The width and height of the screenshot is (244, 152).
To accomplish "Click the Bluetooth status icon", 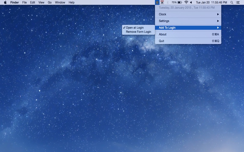I will point(167,2).
